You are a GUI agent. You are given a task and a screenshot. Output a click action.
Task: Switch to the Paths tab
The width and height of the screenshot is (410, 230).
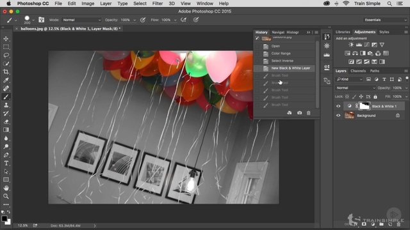click(x=374, y=71)
